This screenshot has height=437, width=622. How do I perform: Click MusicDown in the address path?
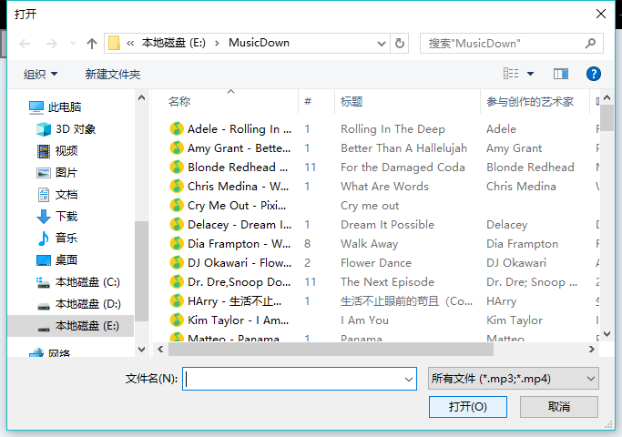[x=259, y=43]
